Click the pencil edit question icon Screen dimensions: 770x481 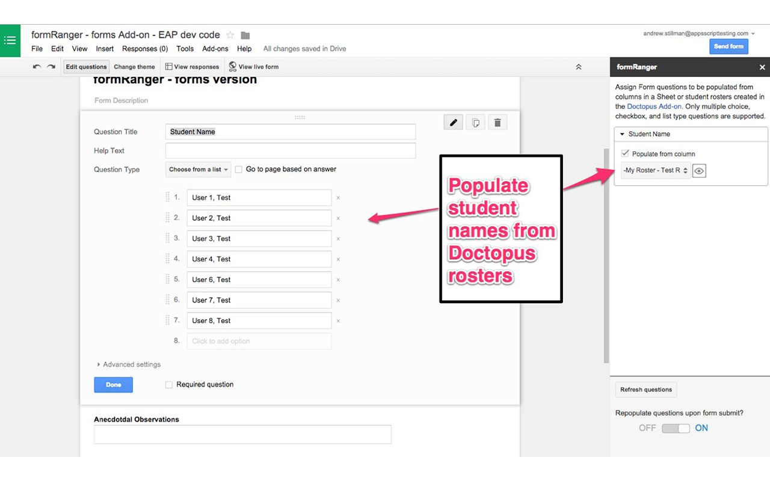click(x=454, y=123)
